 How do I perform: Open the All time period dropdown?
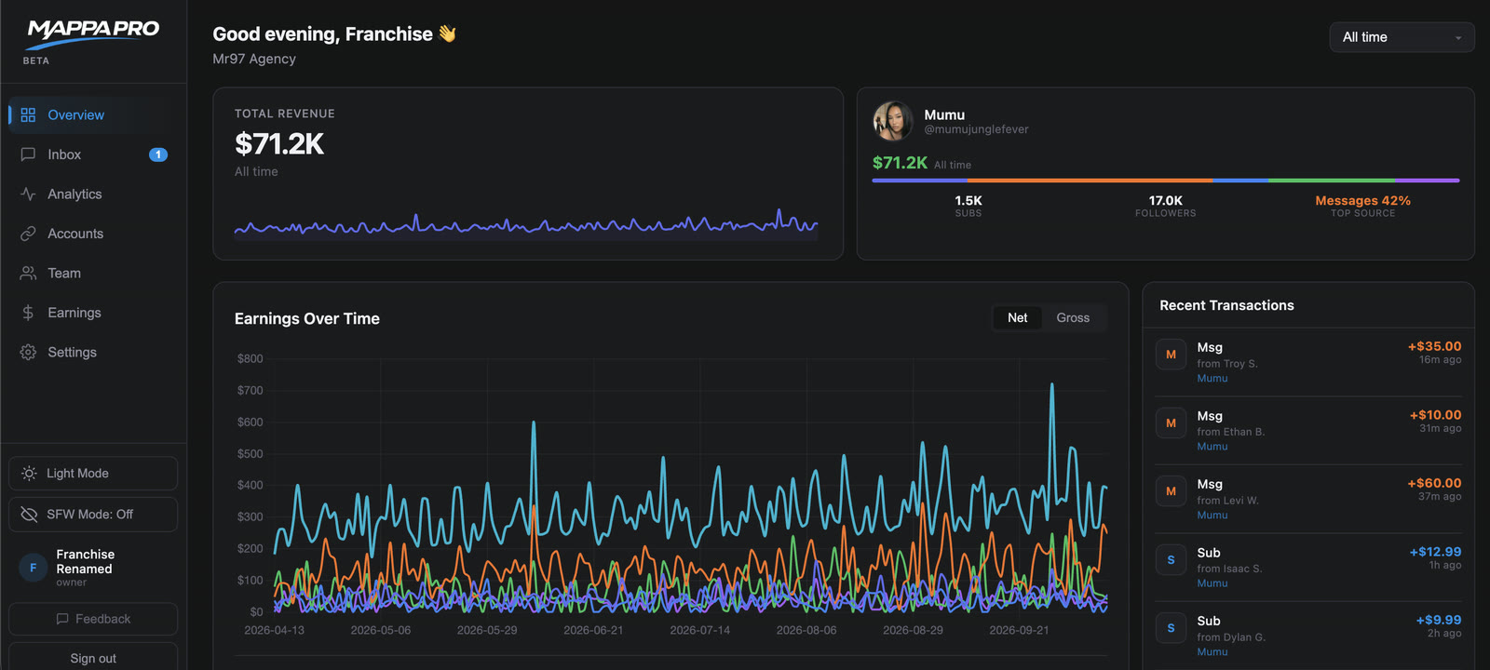1402,37
